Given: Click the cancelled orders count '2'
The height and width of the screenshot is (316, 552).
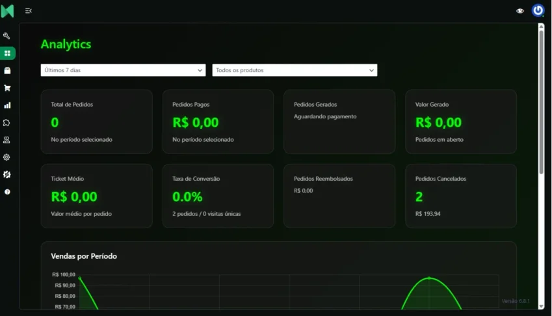Looking at the screenshot, I should coord(419,197).
